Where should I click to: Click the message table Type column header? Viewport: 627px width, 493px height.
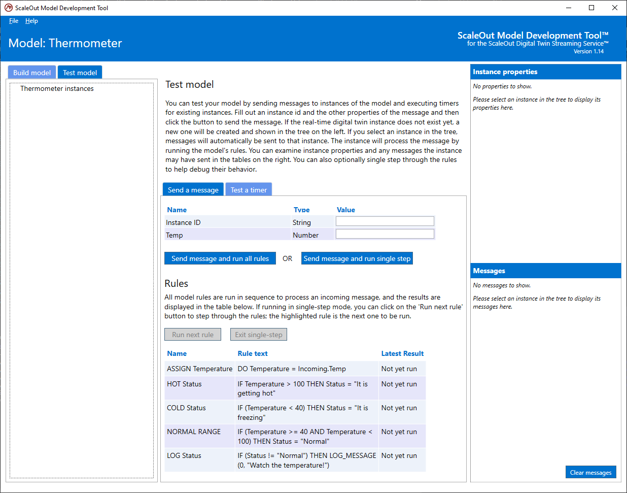[x=301, y=210]
